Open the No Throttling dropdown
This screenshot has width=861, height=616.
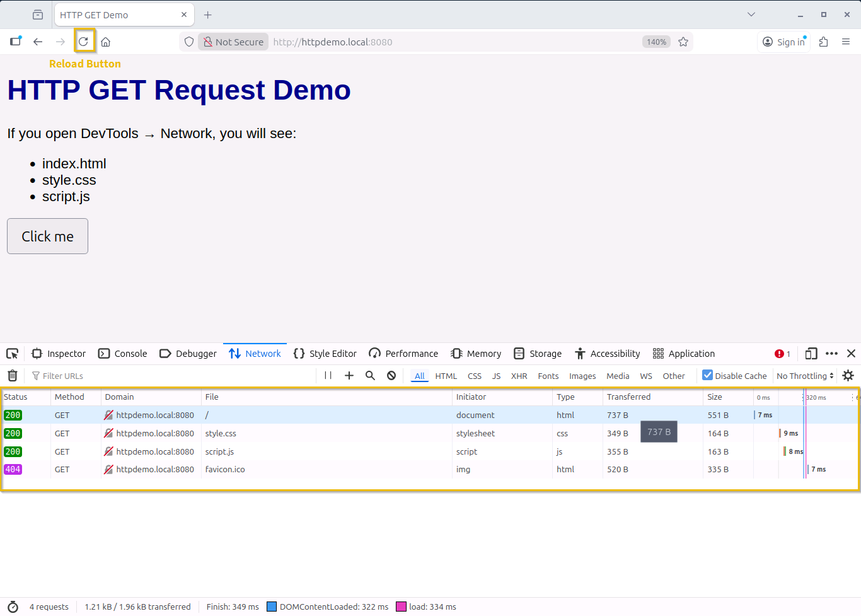tap(805, 375)
